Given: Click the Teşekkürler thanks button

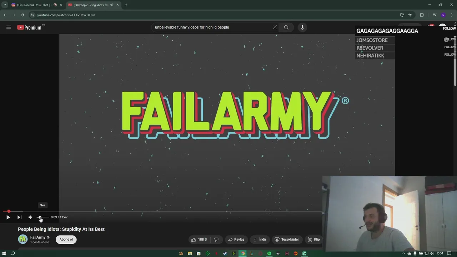Looking at the screenshot, I should click(x=287, y=240).
